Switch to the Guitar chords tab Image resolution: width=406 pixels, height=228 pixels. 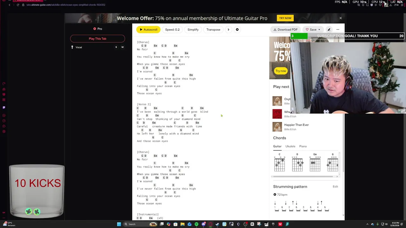277,146
